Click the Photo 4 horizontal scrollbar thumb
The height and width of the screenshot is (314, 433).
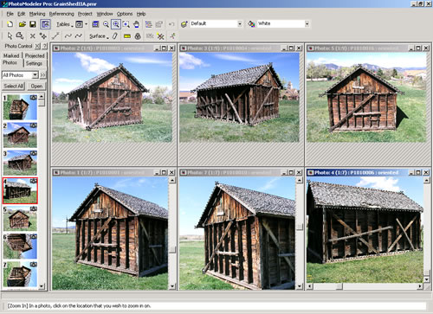coord(339,286)
